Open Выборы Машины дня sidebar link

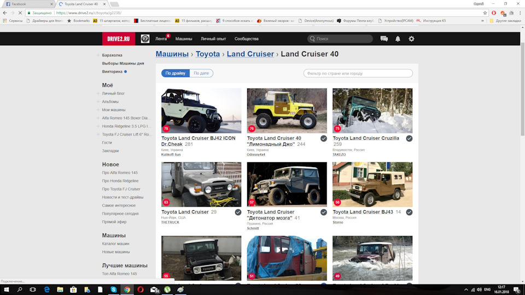click(123, 63)
